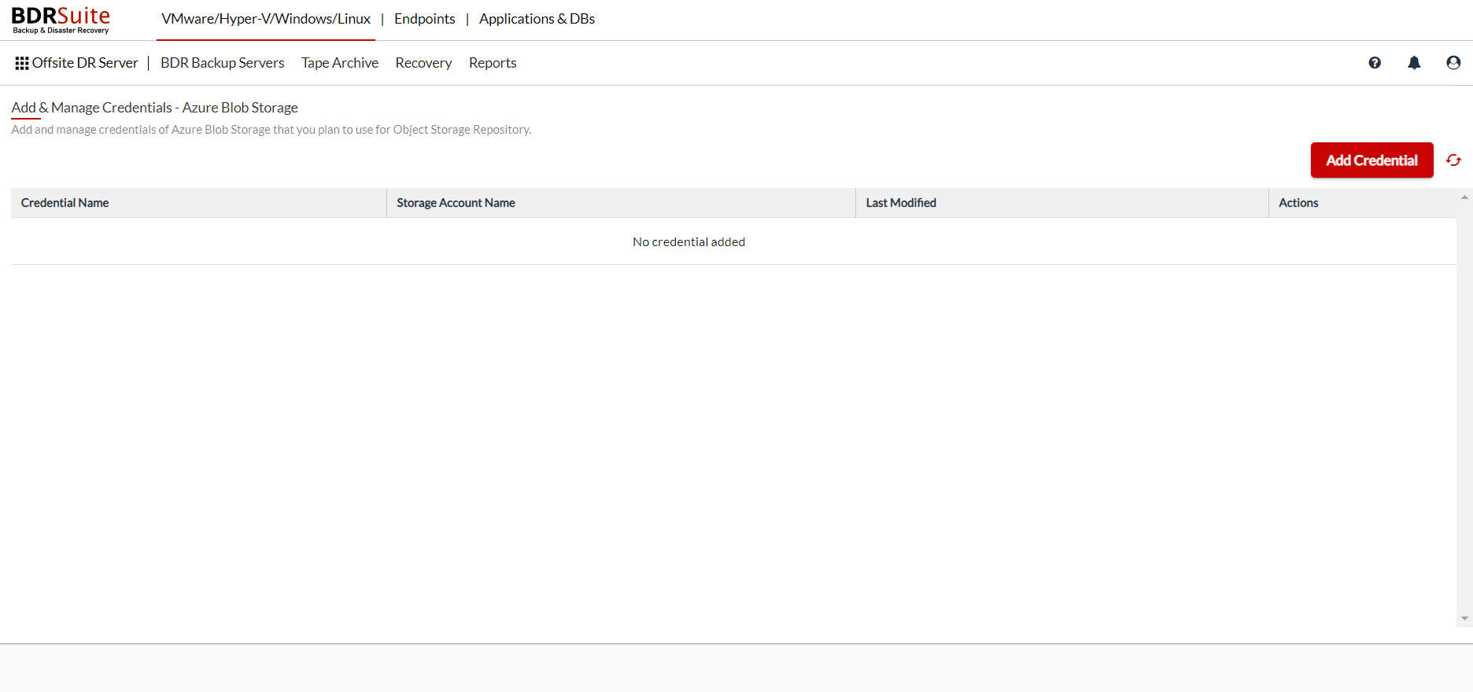Click the red refresh credentials icon
The width and height of the screenshot is (1473, 692).
(1453, 160)
